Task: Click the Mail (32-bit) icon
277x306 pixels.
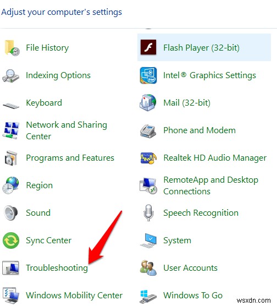Action: 148,103
